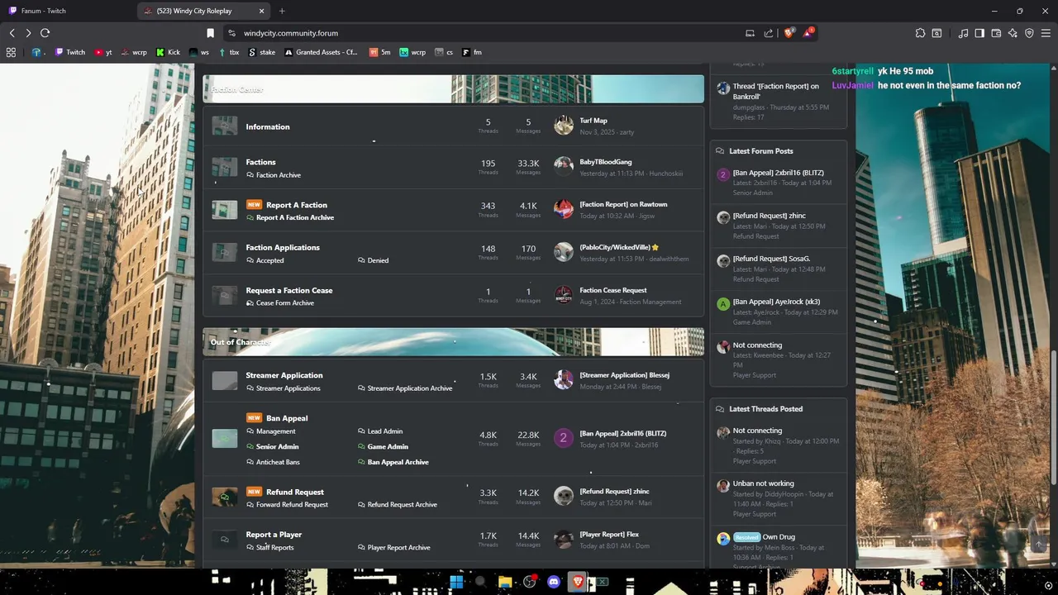Open the Brave Shields lion icon

(x=789, y=33)
